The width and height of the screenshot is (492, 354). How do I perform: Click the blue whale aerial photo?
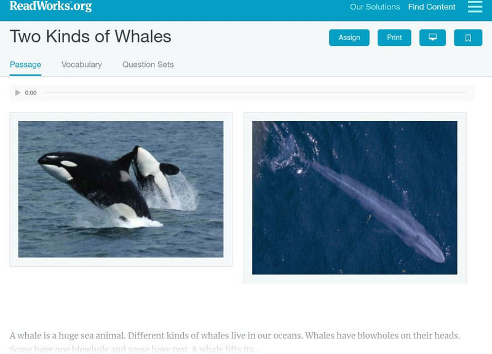(x=355, y=197)
